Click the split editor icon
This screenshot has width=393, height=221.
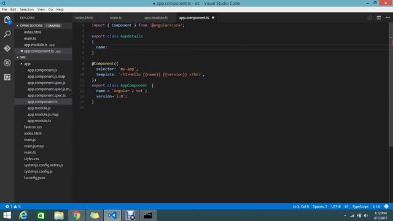point(379,18)
